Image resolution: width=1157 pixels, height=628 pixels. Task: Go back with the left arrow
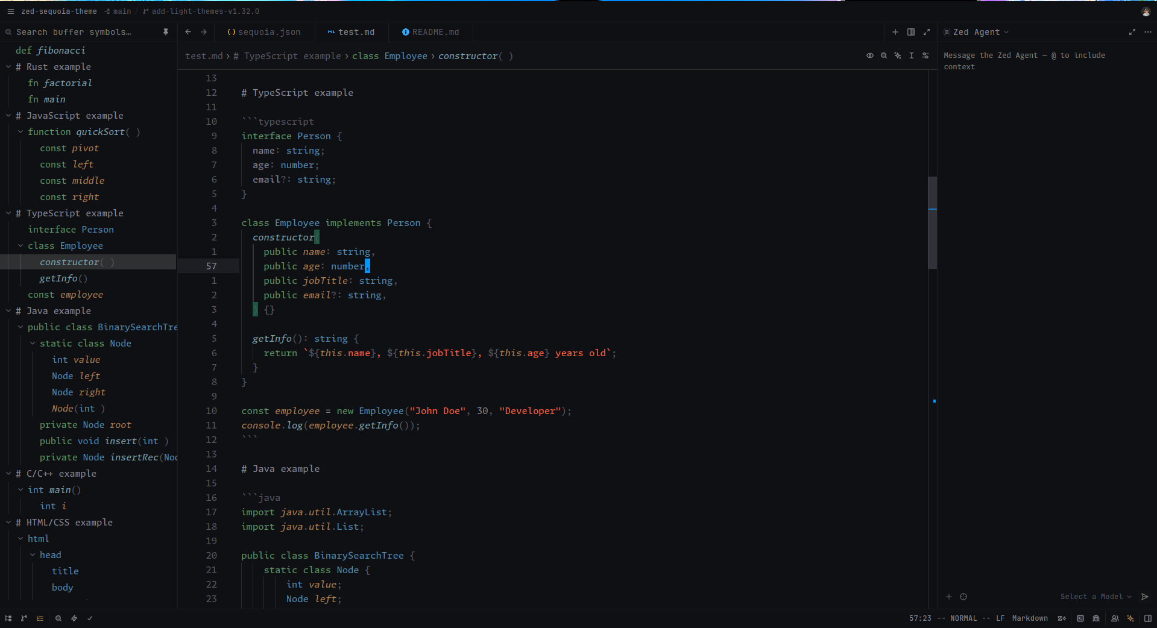click(188, 32)
